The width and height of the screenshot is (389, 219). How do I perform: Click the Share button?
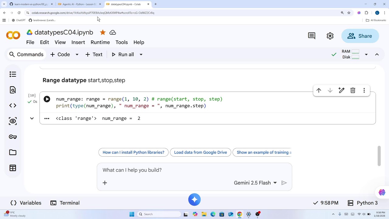(x=360, y=36)
